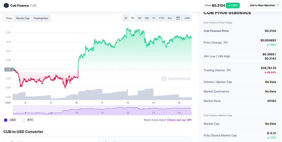
Task: Switch to the Market Cap tab
Action: (x=23, y=18)
